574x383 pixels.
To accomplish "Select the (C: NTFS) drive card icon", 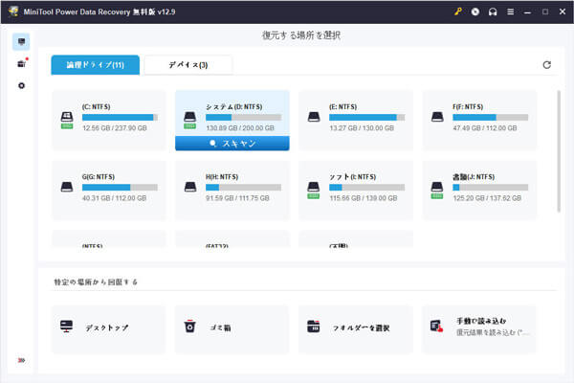I will [67, 121].
